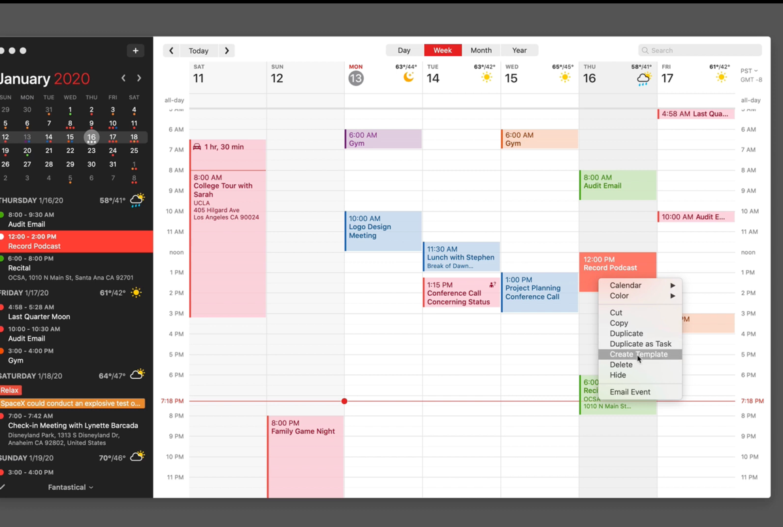Select January 22 in mini calendar
This screenshot has width=783, height=527.
click(70, 150)
